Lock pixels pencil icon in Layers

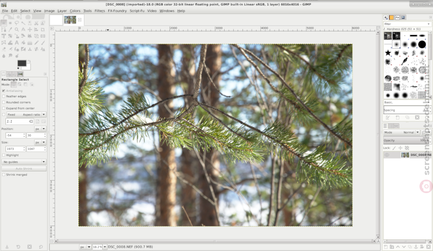coord(394,148)
